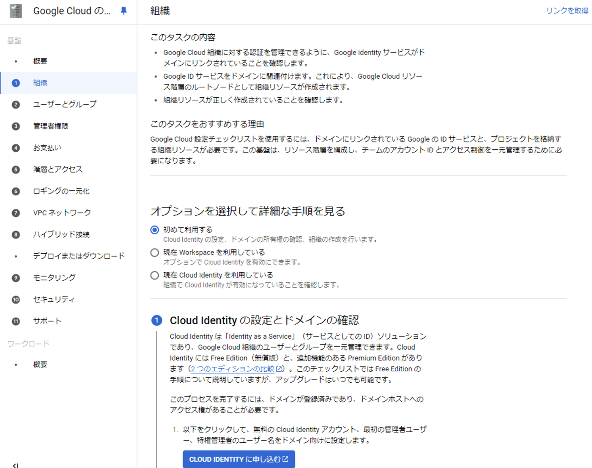
Task: Click step 3 circle icon beside 管理者権限
Action: (x=16, y=126)
